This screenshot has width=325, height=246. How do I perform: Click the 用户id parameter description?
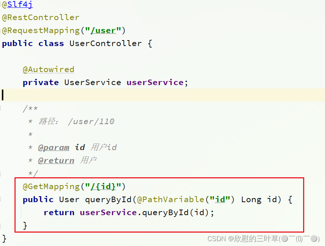[x=104, y=148]
